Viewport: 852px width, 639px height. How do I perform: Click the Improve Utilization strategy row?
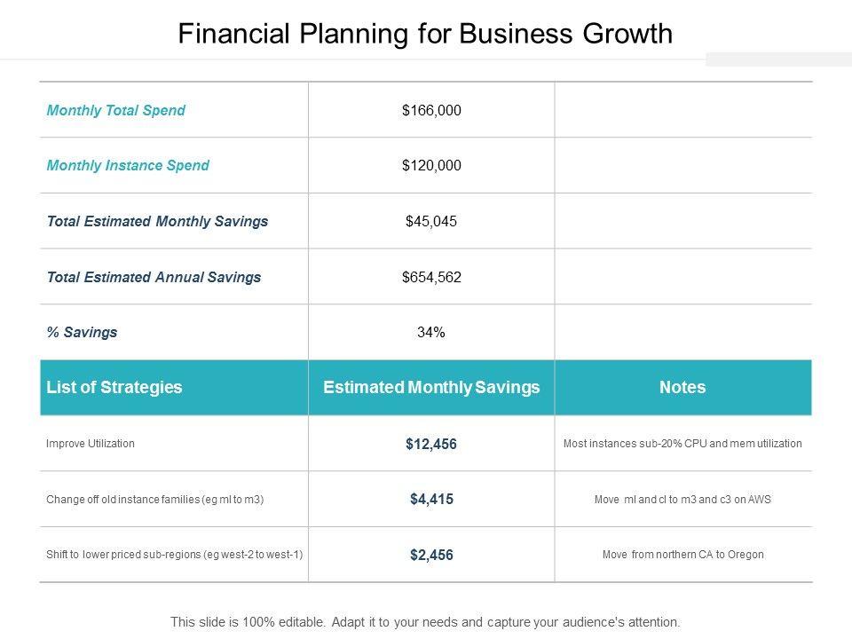click(91, 443)
